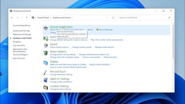Image resolution: width=185 pixels, height=104 pixels.
Task: Open Device Manager
Action: point(106,29)
